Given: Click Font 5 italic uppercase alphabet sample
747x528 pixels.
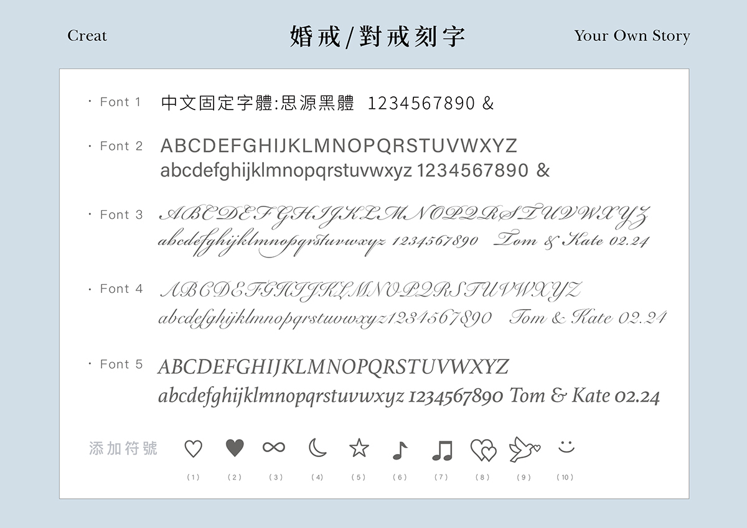Looking at the screenshot, I should pyautogui.click(x=333, y=366).
